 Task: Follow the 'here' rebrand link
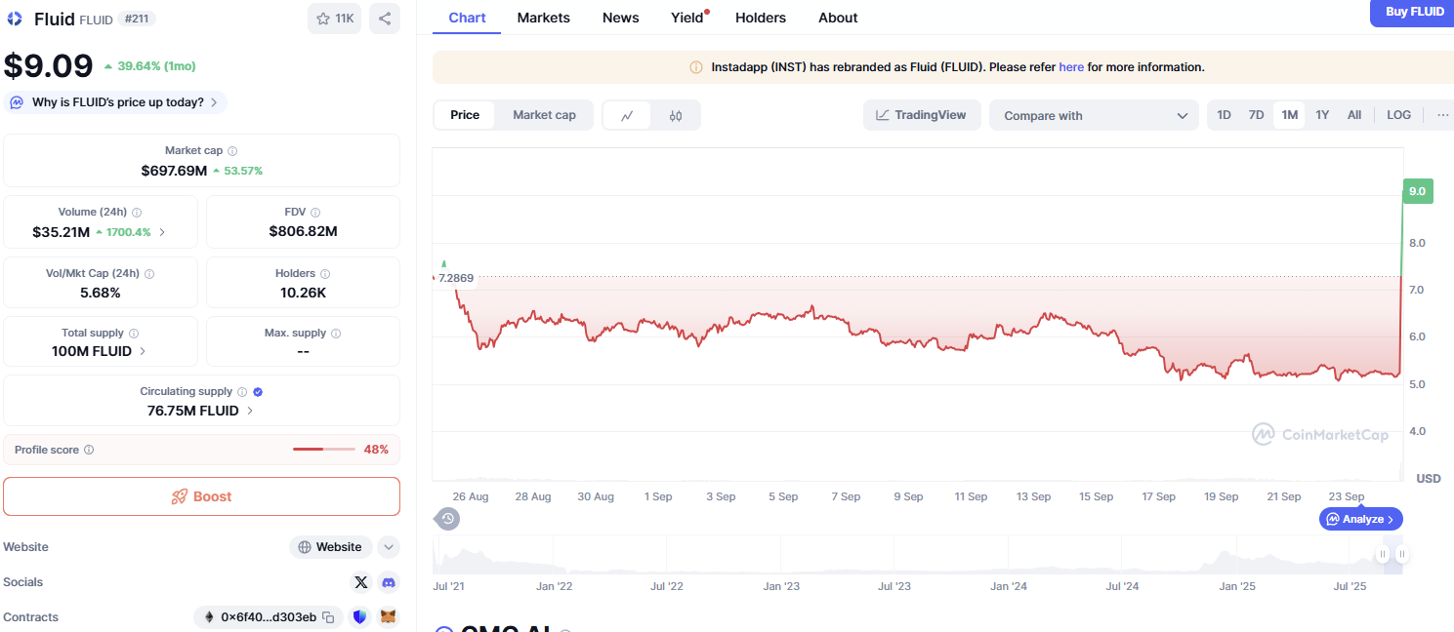pos(1071,67)
